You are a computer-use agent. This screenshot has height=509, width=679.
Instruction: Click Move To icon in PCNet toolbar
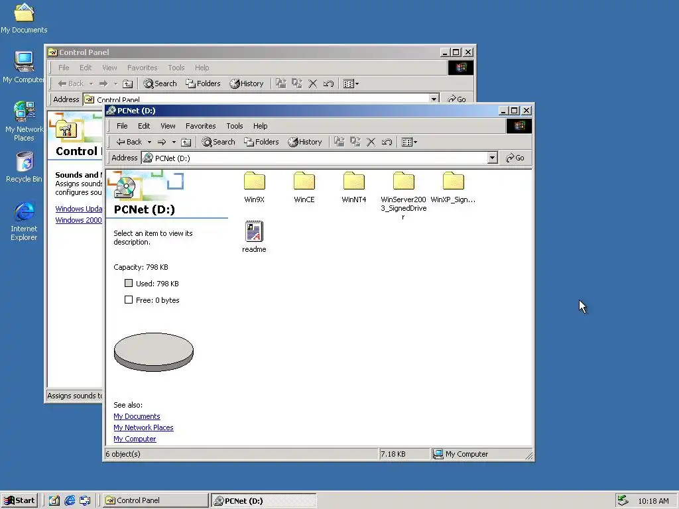point(339,142)
